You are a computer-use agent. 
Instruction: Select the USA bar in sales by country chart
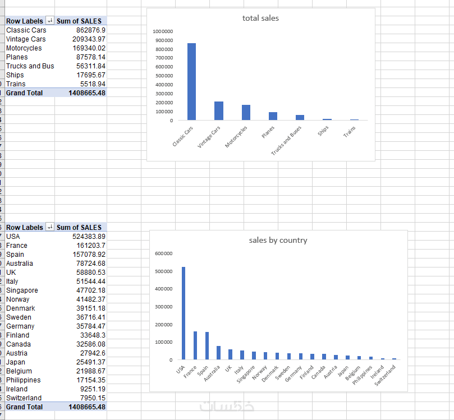point(184,313)
